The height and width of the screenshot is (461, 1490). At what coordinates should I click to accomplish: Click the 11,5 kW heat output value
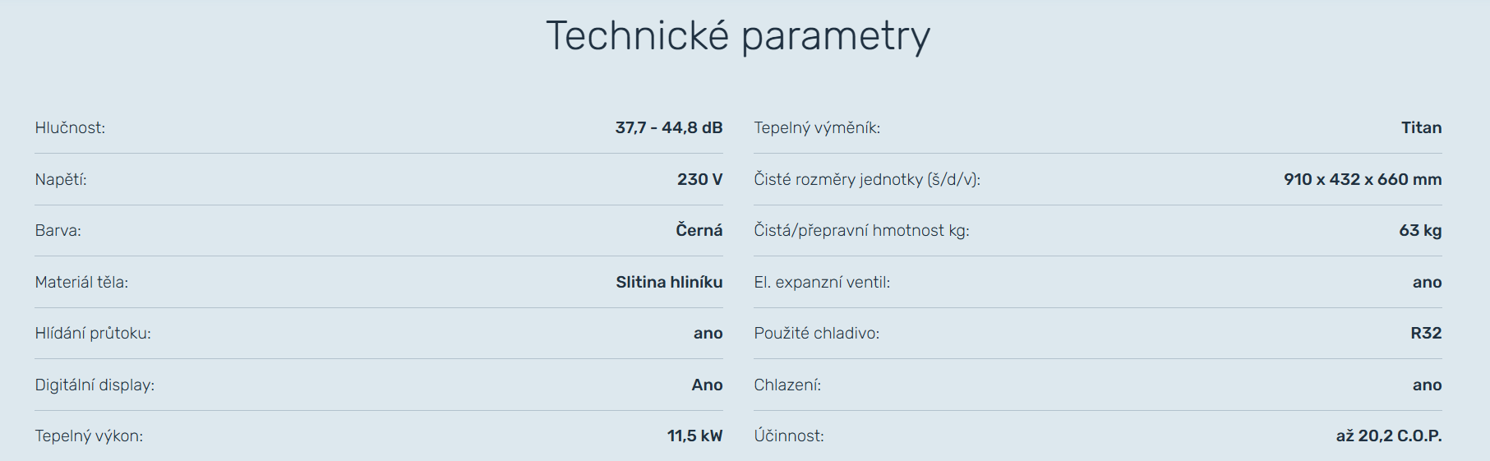[694, 436]
